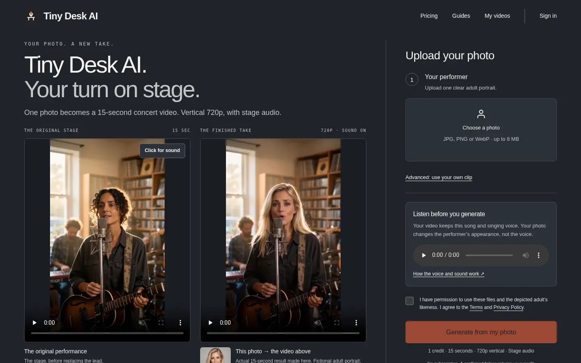Click the person icon in upload box
The image size is (581, 363).
click(x=481, y=114)
